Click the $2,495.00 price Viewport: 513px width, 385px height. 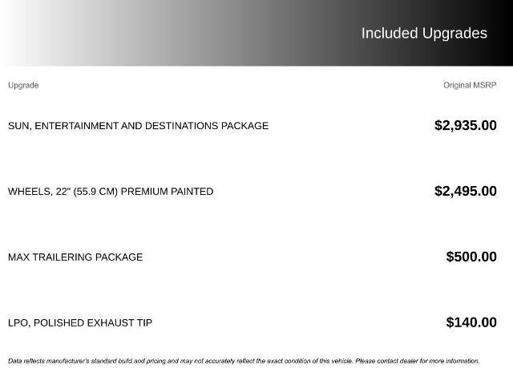click(x=465, y=191)
